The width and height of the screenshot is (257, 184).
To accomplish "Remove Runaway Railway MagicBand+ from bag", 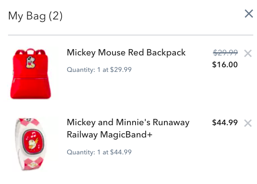I will click(248, 123).
